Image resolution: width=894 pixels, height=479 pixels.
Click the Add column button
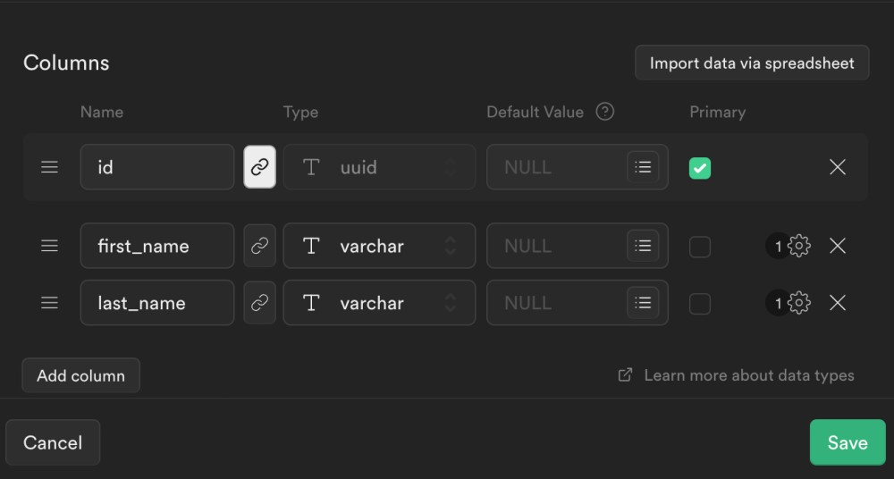point(80,375)
